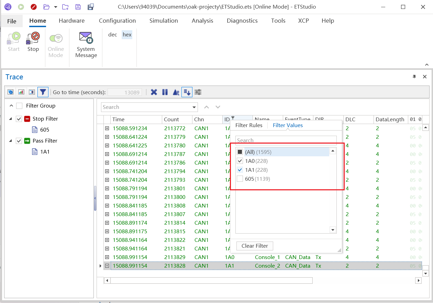Clear the trace using the blue X icon
433x303 pixels.
pos(154,92)
